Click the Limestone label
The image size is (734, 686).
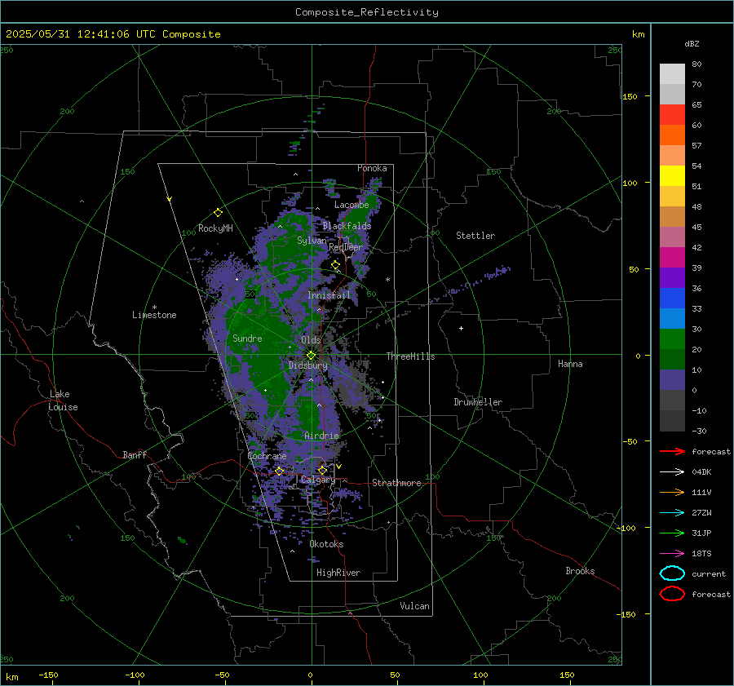click(x=154, y=315)
